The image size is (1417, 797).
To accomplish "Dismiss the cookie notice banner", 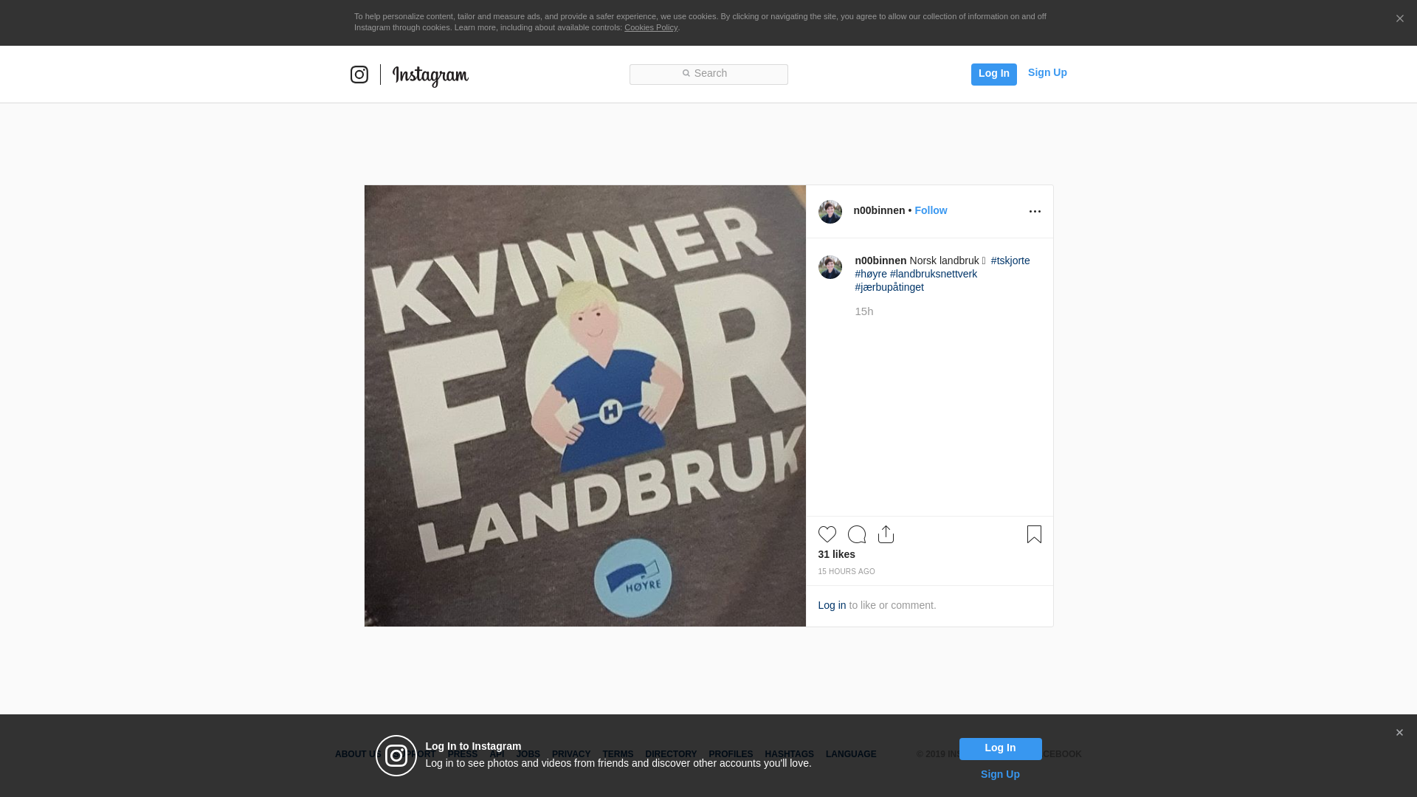I will click(1399, 19).
